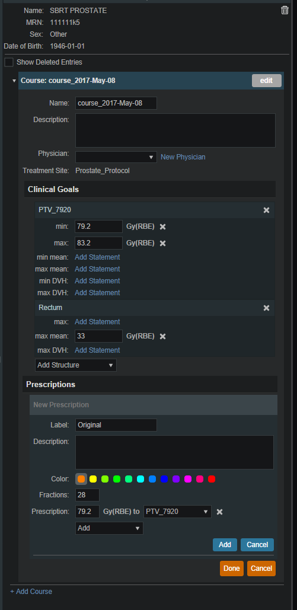Choose the cyan prescription color swatch
The image size is (297, 610).
[x=140, y=479]
